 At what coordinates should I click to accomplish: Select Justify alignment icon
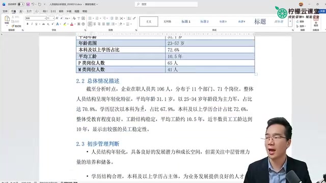point(103,24)
